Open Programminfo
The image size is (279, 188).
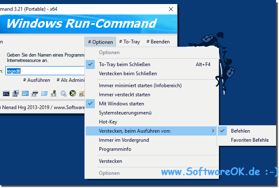tap(152, 149)
